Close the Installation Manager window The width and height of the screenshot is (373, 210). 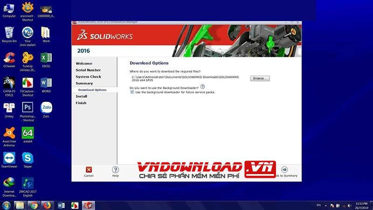coord(297,22)
